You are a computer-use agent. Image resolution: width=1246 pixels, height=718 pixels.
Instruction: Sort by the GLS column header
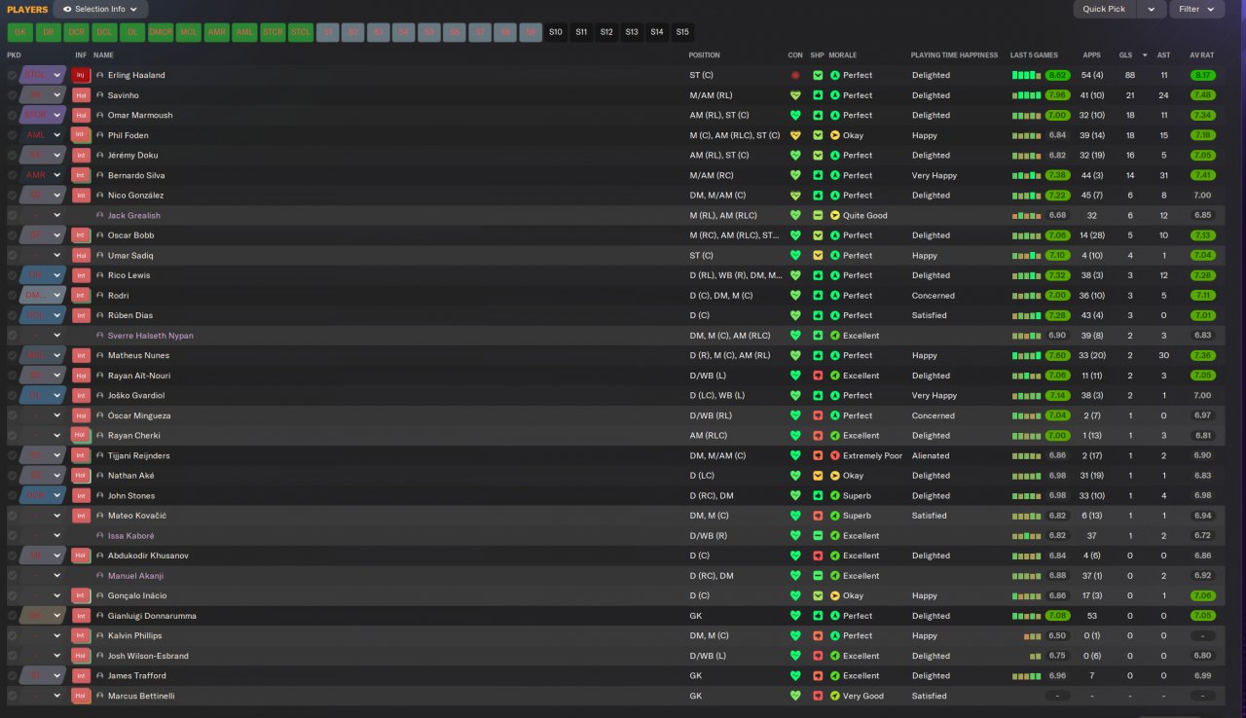pos(1125,54)
